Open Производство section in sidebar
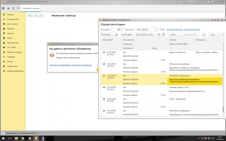The image size is (226, 141). [x=13, y=43]
